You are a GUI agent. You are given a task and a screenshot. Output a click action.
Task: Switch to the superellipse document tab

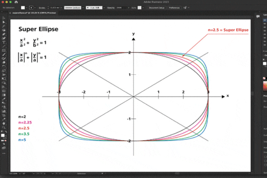(x=34, y=13)
